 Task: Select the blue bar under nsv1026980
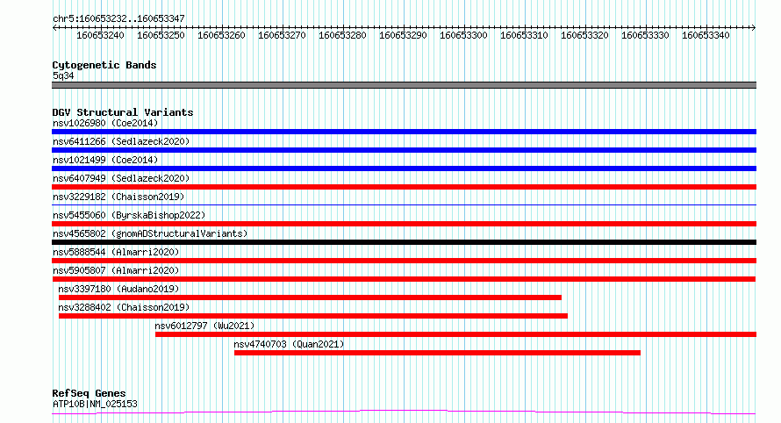[404, 132]
